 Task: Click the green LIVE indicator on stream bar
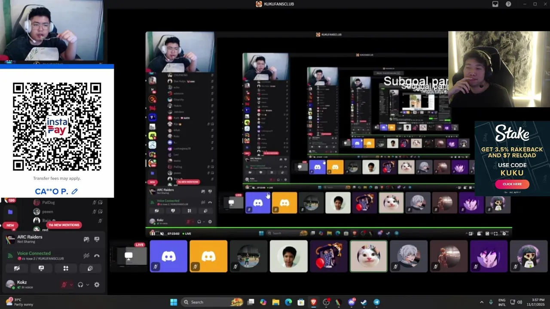pyautogui.click(x=186, y=233)
